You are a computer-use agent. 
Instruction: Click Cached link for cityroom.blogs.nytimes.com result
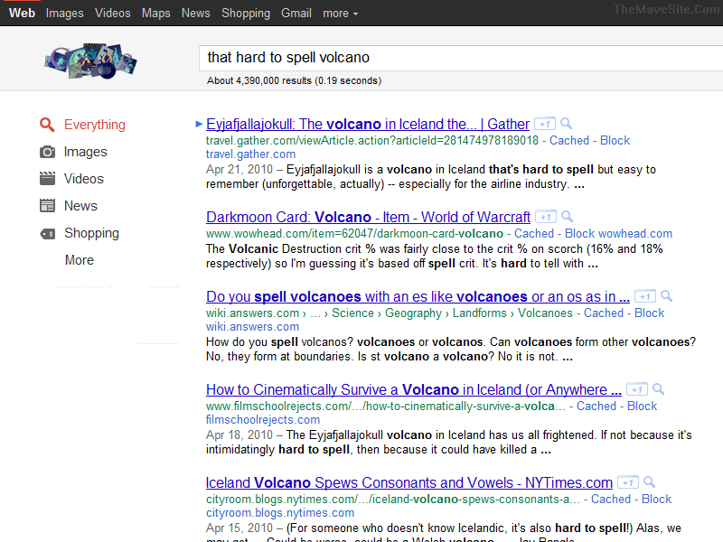click(611, 500)
